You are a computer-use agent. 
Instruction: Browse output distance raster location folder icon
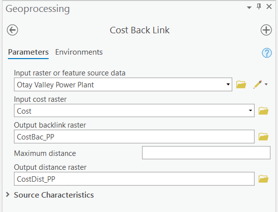coord(264,179)
